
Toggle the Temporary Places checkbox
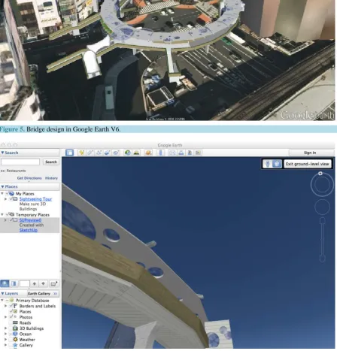[8, 214]
